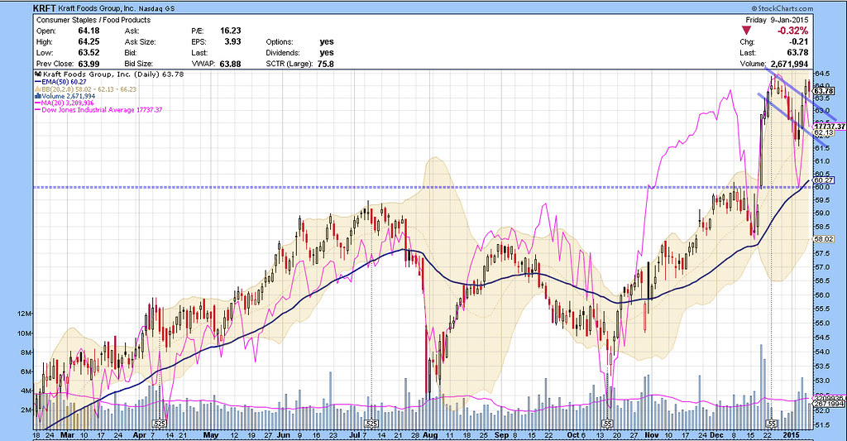Click the -0.32% percent change

pyautogui.click(x=792, y=31)
